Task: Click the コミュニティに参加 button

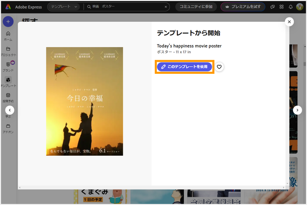Action: point(196,7)
